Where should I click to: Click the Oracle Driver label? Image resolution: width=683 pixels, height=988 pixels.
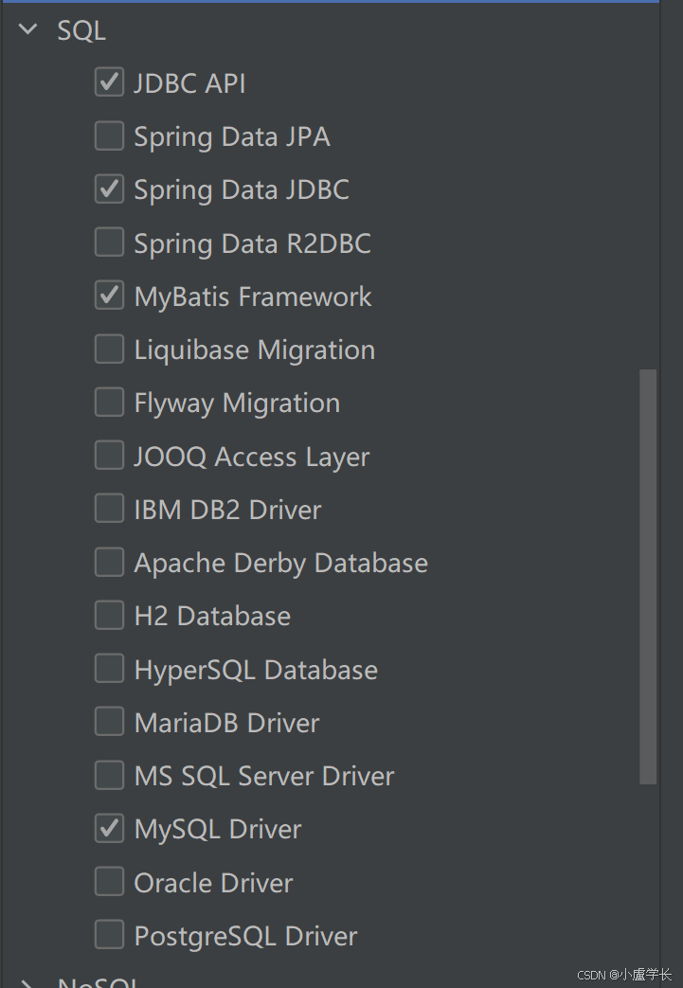[x=213, y=883]
